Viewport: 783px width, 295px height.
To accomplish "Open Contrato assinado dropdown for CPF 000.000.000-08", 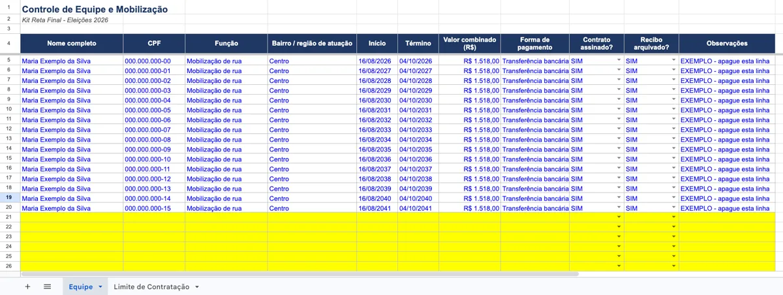I will (619, 140).
